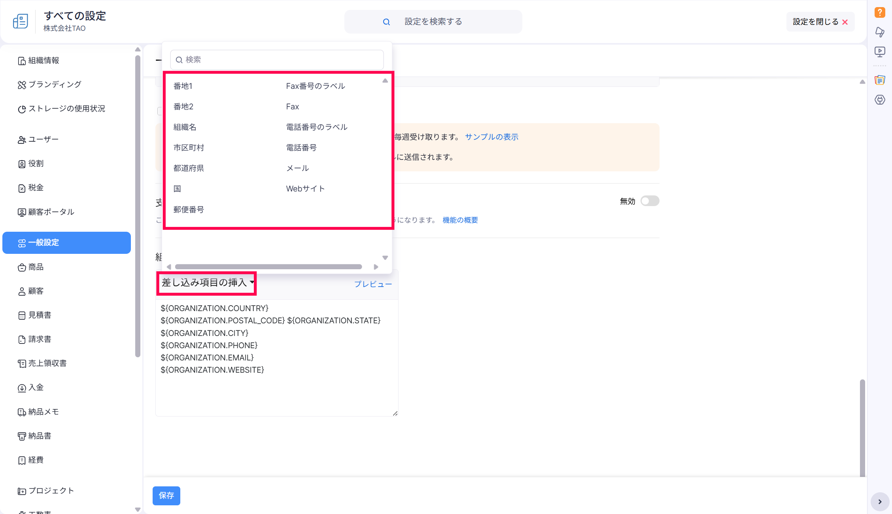Image resolution: width=892 pixels, height=514 pixels.
Task: Click the 保存 button
Action: click(166, 495)
